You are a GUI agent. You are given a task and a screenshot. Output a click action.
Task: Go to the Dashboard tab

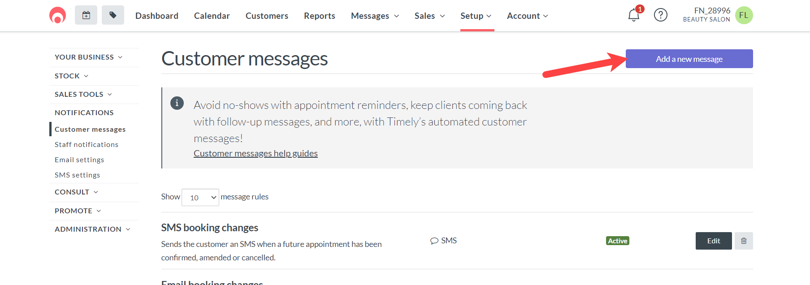157,16
